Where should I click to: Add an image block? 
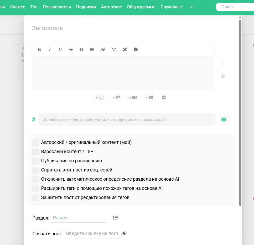pos(117,97)
